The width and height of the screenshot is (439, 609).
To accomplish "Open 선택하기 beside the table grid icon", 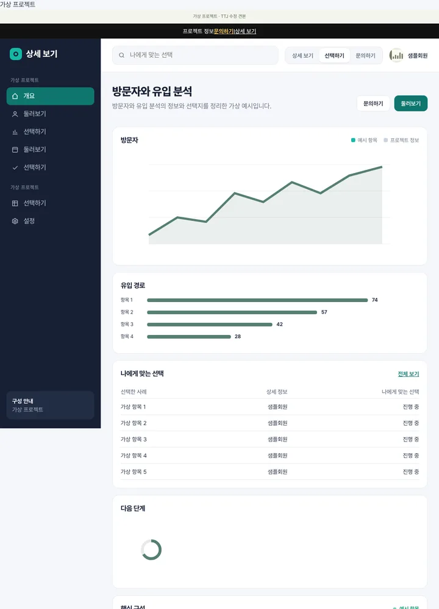I will (x=50, y=203).
